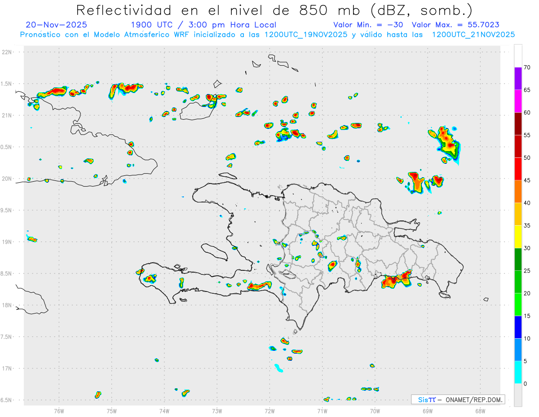Select the purple 65-70 dBZ colorbar segment
Viewport: 539px width, 417px height.
[x=518, y=79]
